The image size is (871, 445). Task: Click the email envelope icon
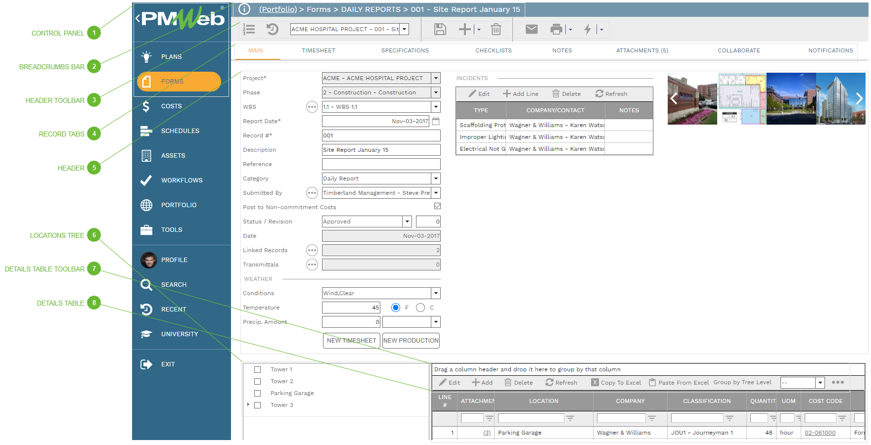coord(531,30)
